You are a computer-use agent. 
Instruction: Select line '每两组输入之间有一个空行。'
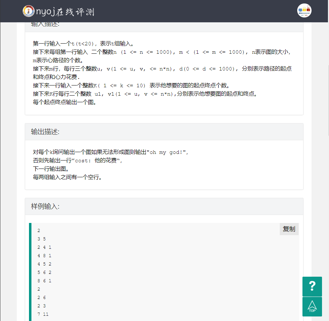tap(67, 177)
